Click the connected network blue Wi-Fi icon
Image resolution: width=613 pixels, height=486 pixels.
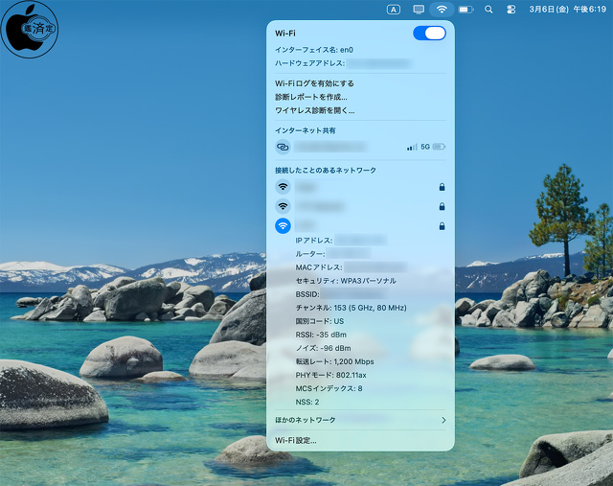click(x=283, y=226)
